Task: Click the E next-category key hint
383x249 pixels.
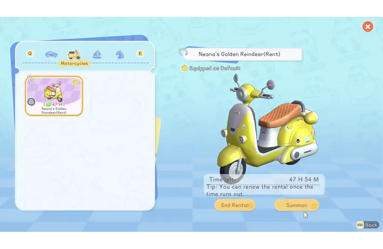Action: pos(140,54)
